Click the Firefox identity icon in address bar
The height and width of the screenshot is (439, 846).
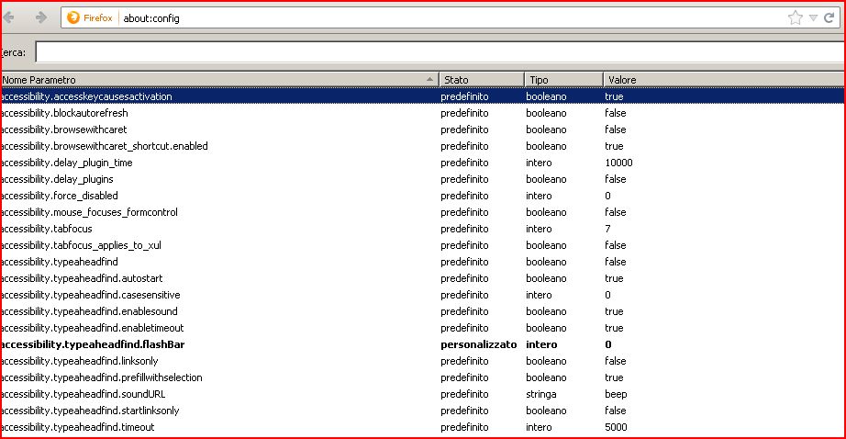73,17
